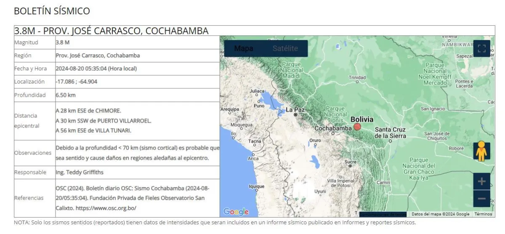Click the Combinaciones de teclas button

tap(383, 214)
